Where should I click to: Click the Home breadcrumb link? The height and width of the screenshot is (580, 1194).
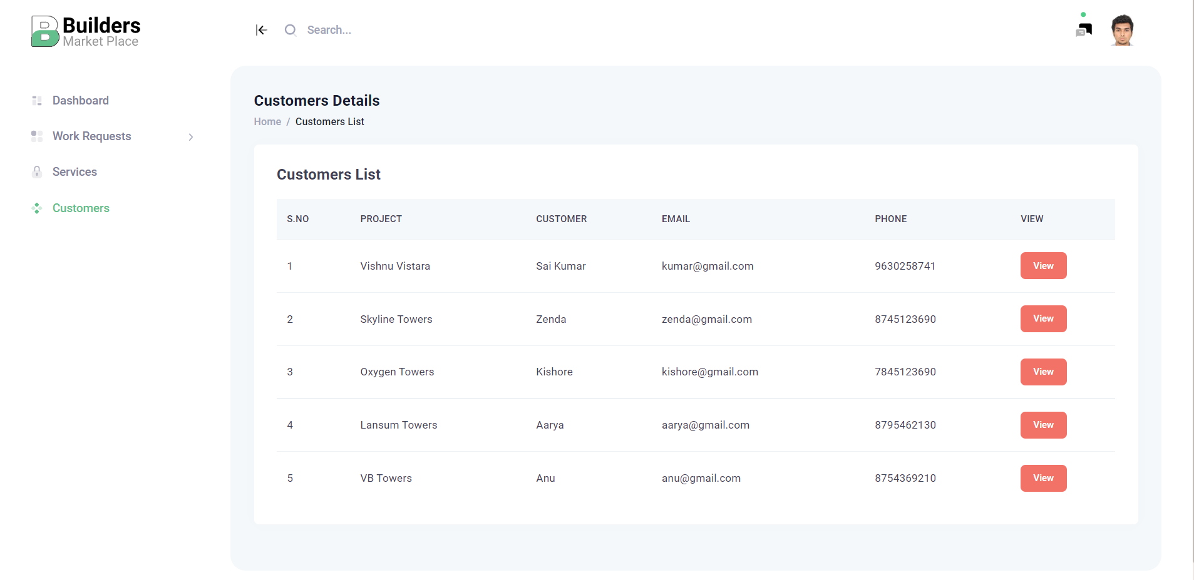267,122
